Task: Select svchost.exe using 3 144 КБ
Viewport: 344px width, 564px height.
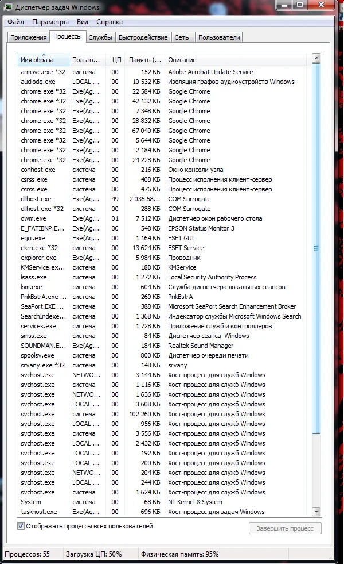Action: pos(163,375)
